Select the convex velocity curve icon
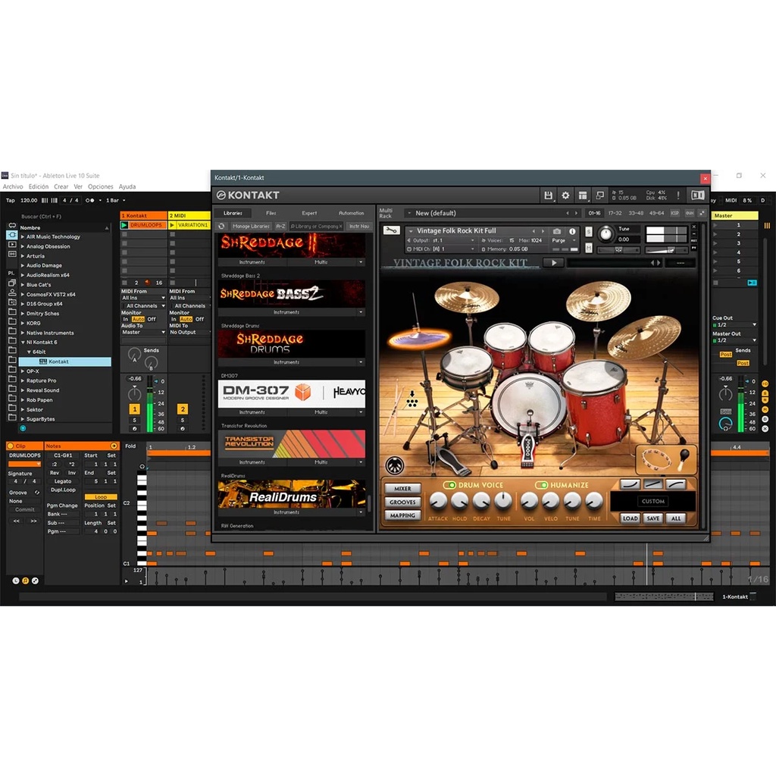776x776 pixels. (x=675, y=484)
